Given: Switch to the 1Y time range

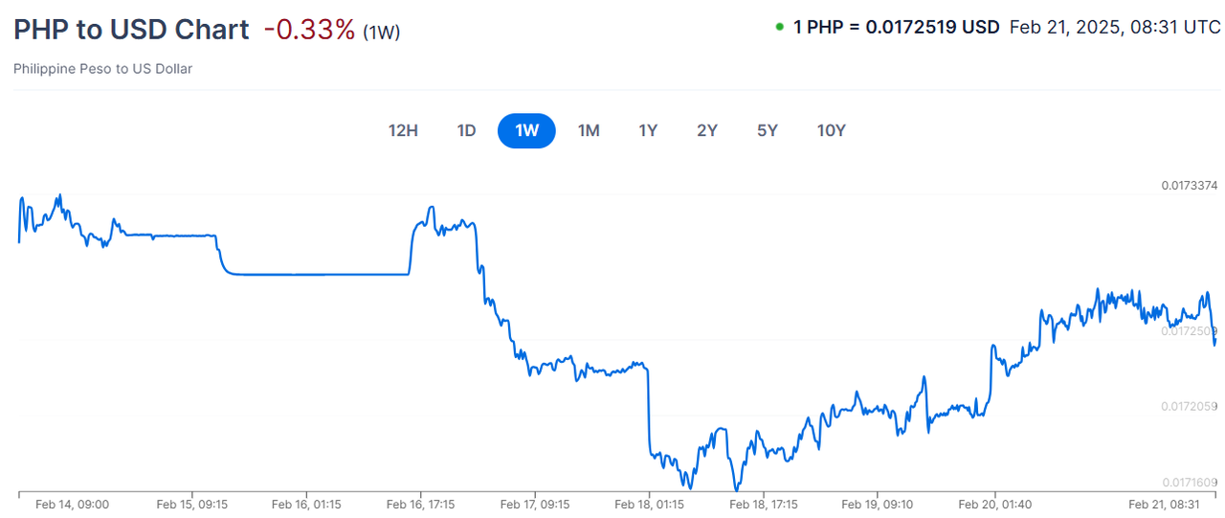Looking at the screenshot, I should pyautogui.click(x=648, y=131).
